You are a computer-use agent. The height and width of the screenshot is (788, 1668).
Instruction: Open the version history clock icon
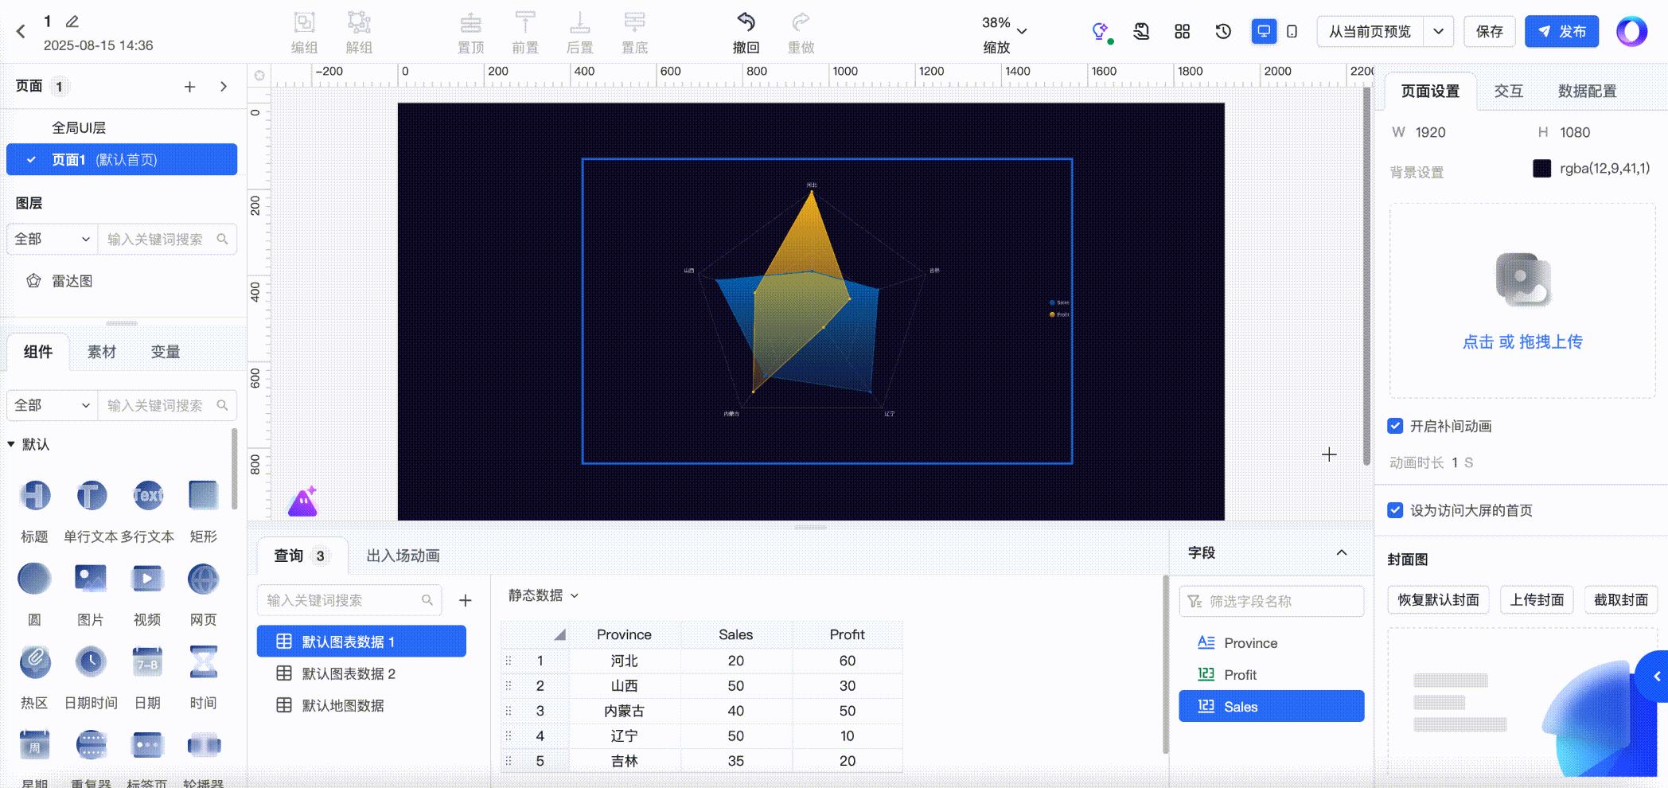(x=1223, y=32)
